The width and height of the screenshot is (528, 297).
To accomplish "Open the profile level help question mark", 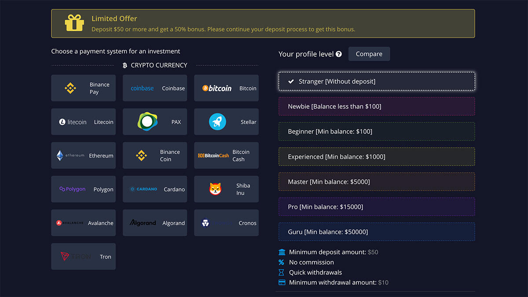I will pyautogui.click(x=339, y=54).
